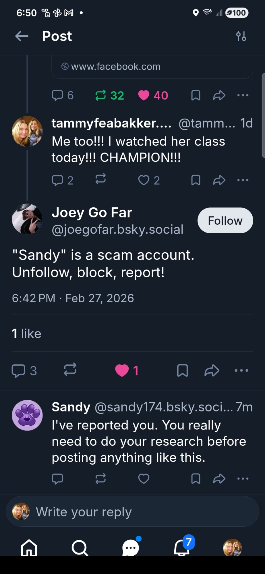
Task: View who liked Joey's post
Action: (x=27, y=334)
